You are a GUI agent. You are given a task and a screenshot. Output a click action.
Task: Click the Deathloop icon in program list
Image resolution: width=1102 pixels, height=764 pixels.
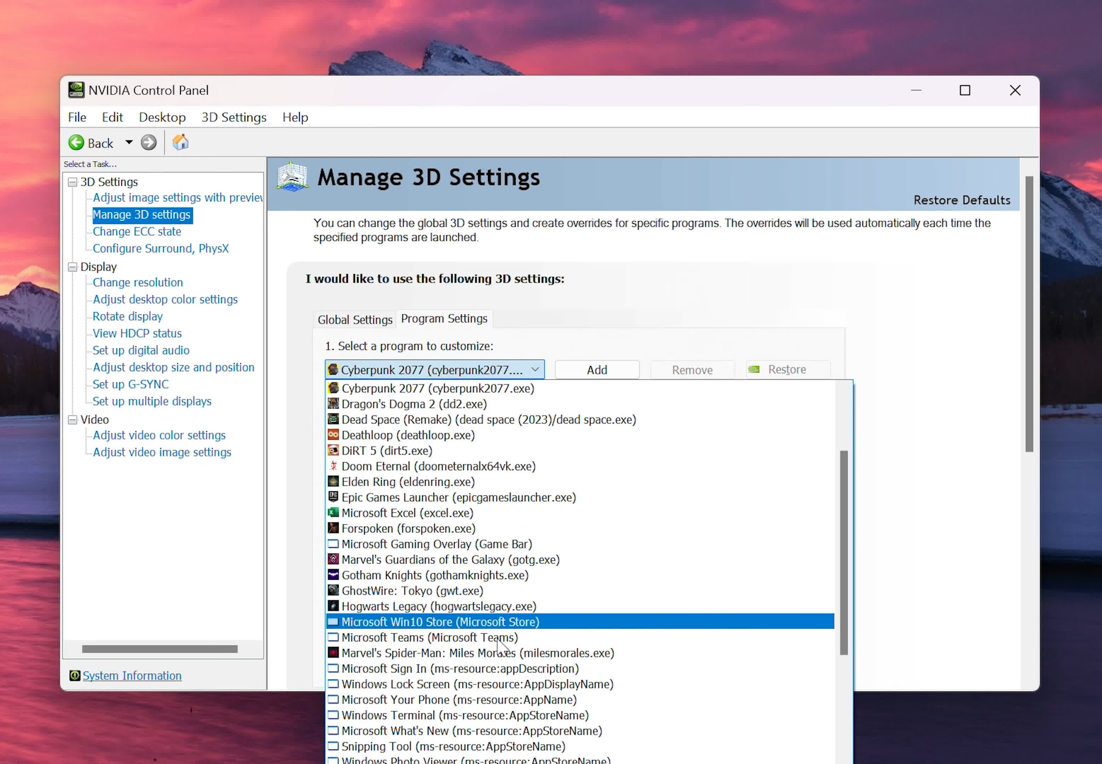(x=333, y=435)
